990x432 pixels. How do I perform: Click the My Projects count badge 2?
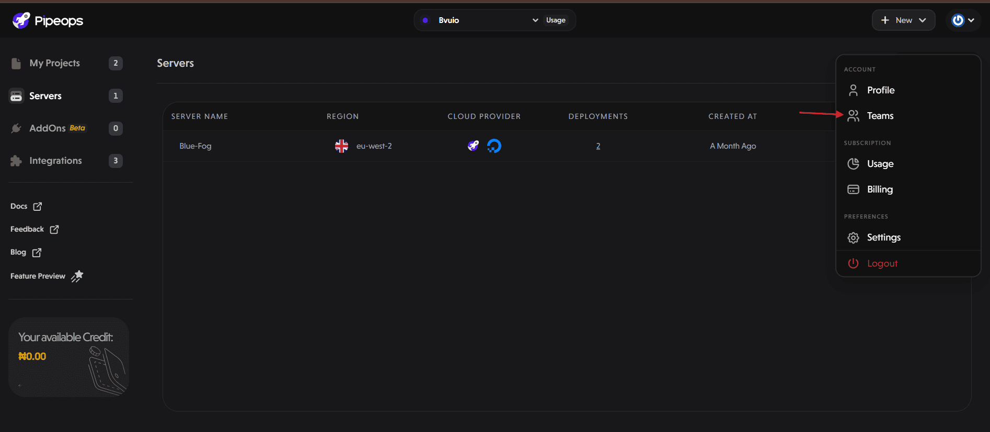coord(116,63)
